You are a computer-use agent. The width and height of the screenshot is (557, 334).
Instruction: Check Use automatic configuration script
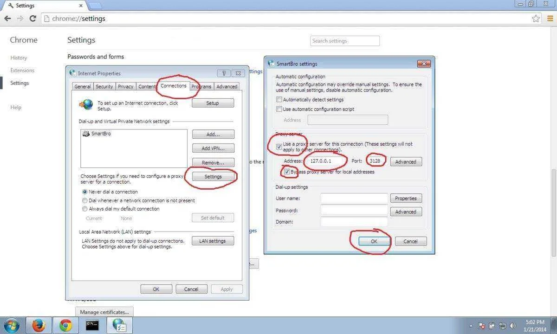[279, 109]
